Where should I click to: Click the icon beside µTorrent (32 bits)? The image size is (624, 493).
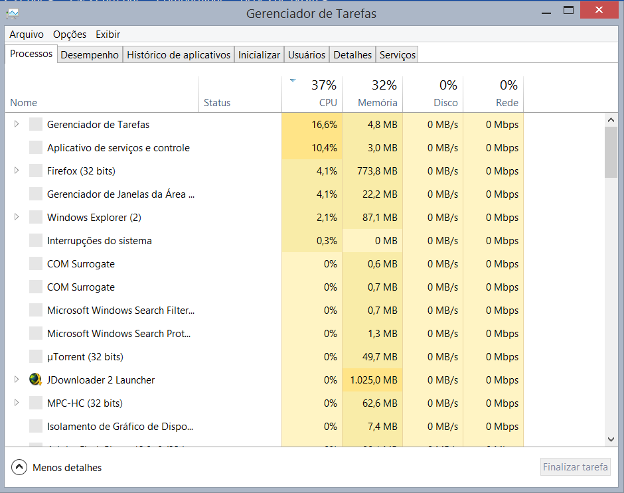35,356
